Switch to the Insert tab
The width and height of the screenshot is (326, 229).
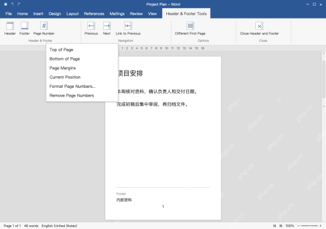pos(38,14)
